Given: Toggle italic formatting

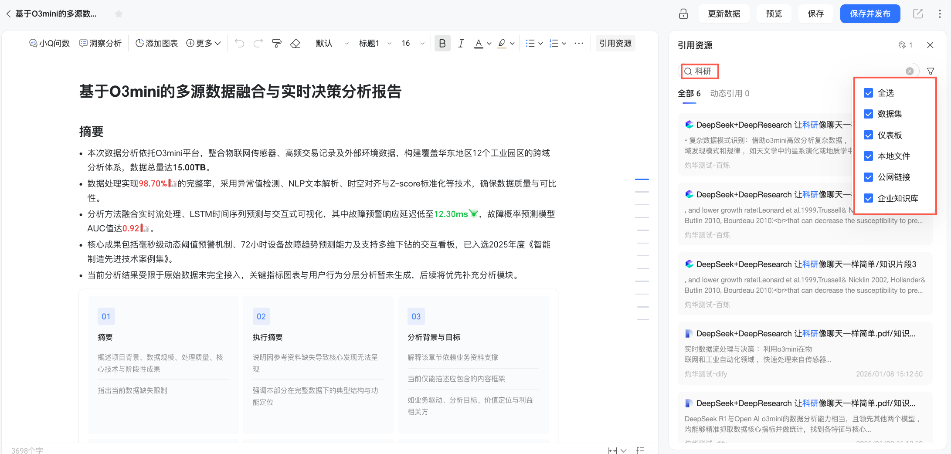Looking at the screenshot, I should pos(461,43).
